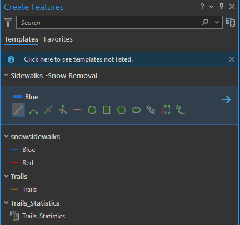Switch to the Favorites tab
The width and height of the screenshot is (240, 225).
pyautogui.click(x=58, y=39)
